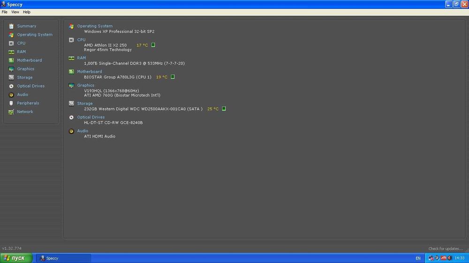Click the Audio sidebar icon

click(11, 95)
